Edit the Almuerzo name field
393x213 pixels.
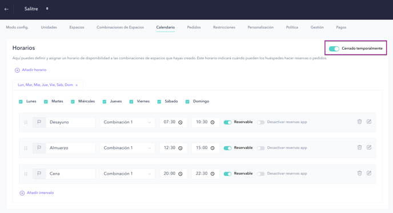pyautogui.click(x=70, y=148)
